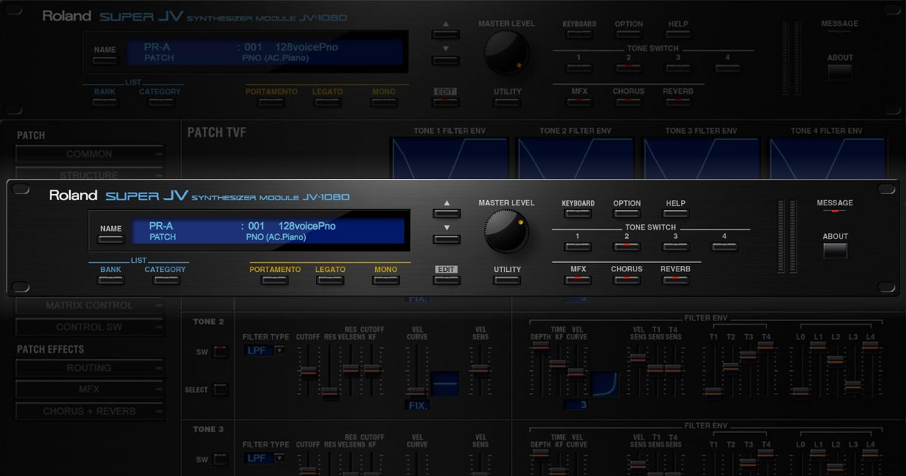
Task: Select CHORUS + REVERB under Patch Effects
Action: point(89,412)
